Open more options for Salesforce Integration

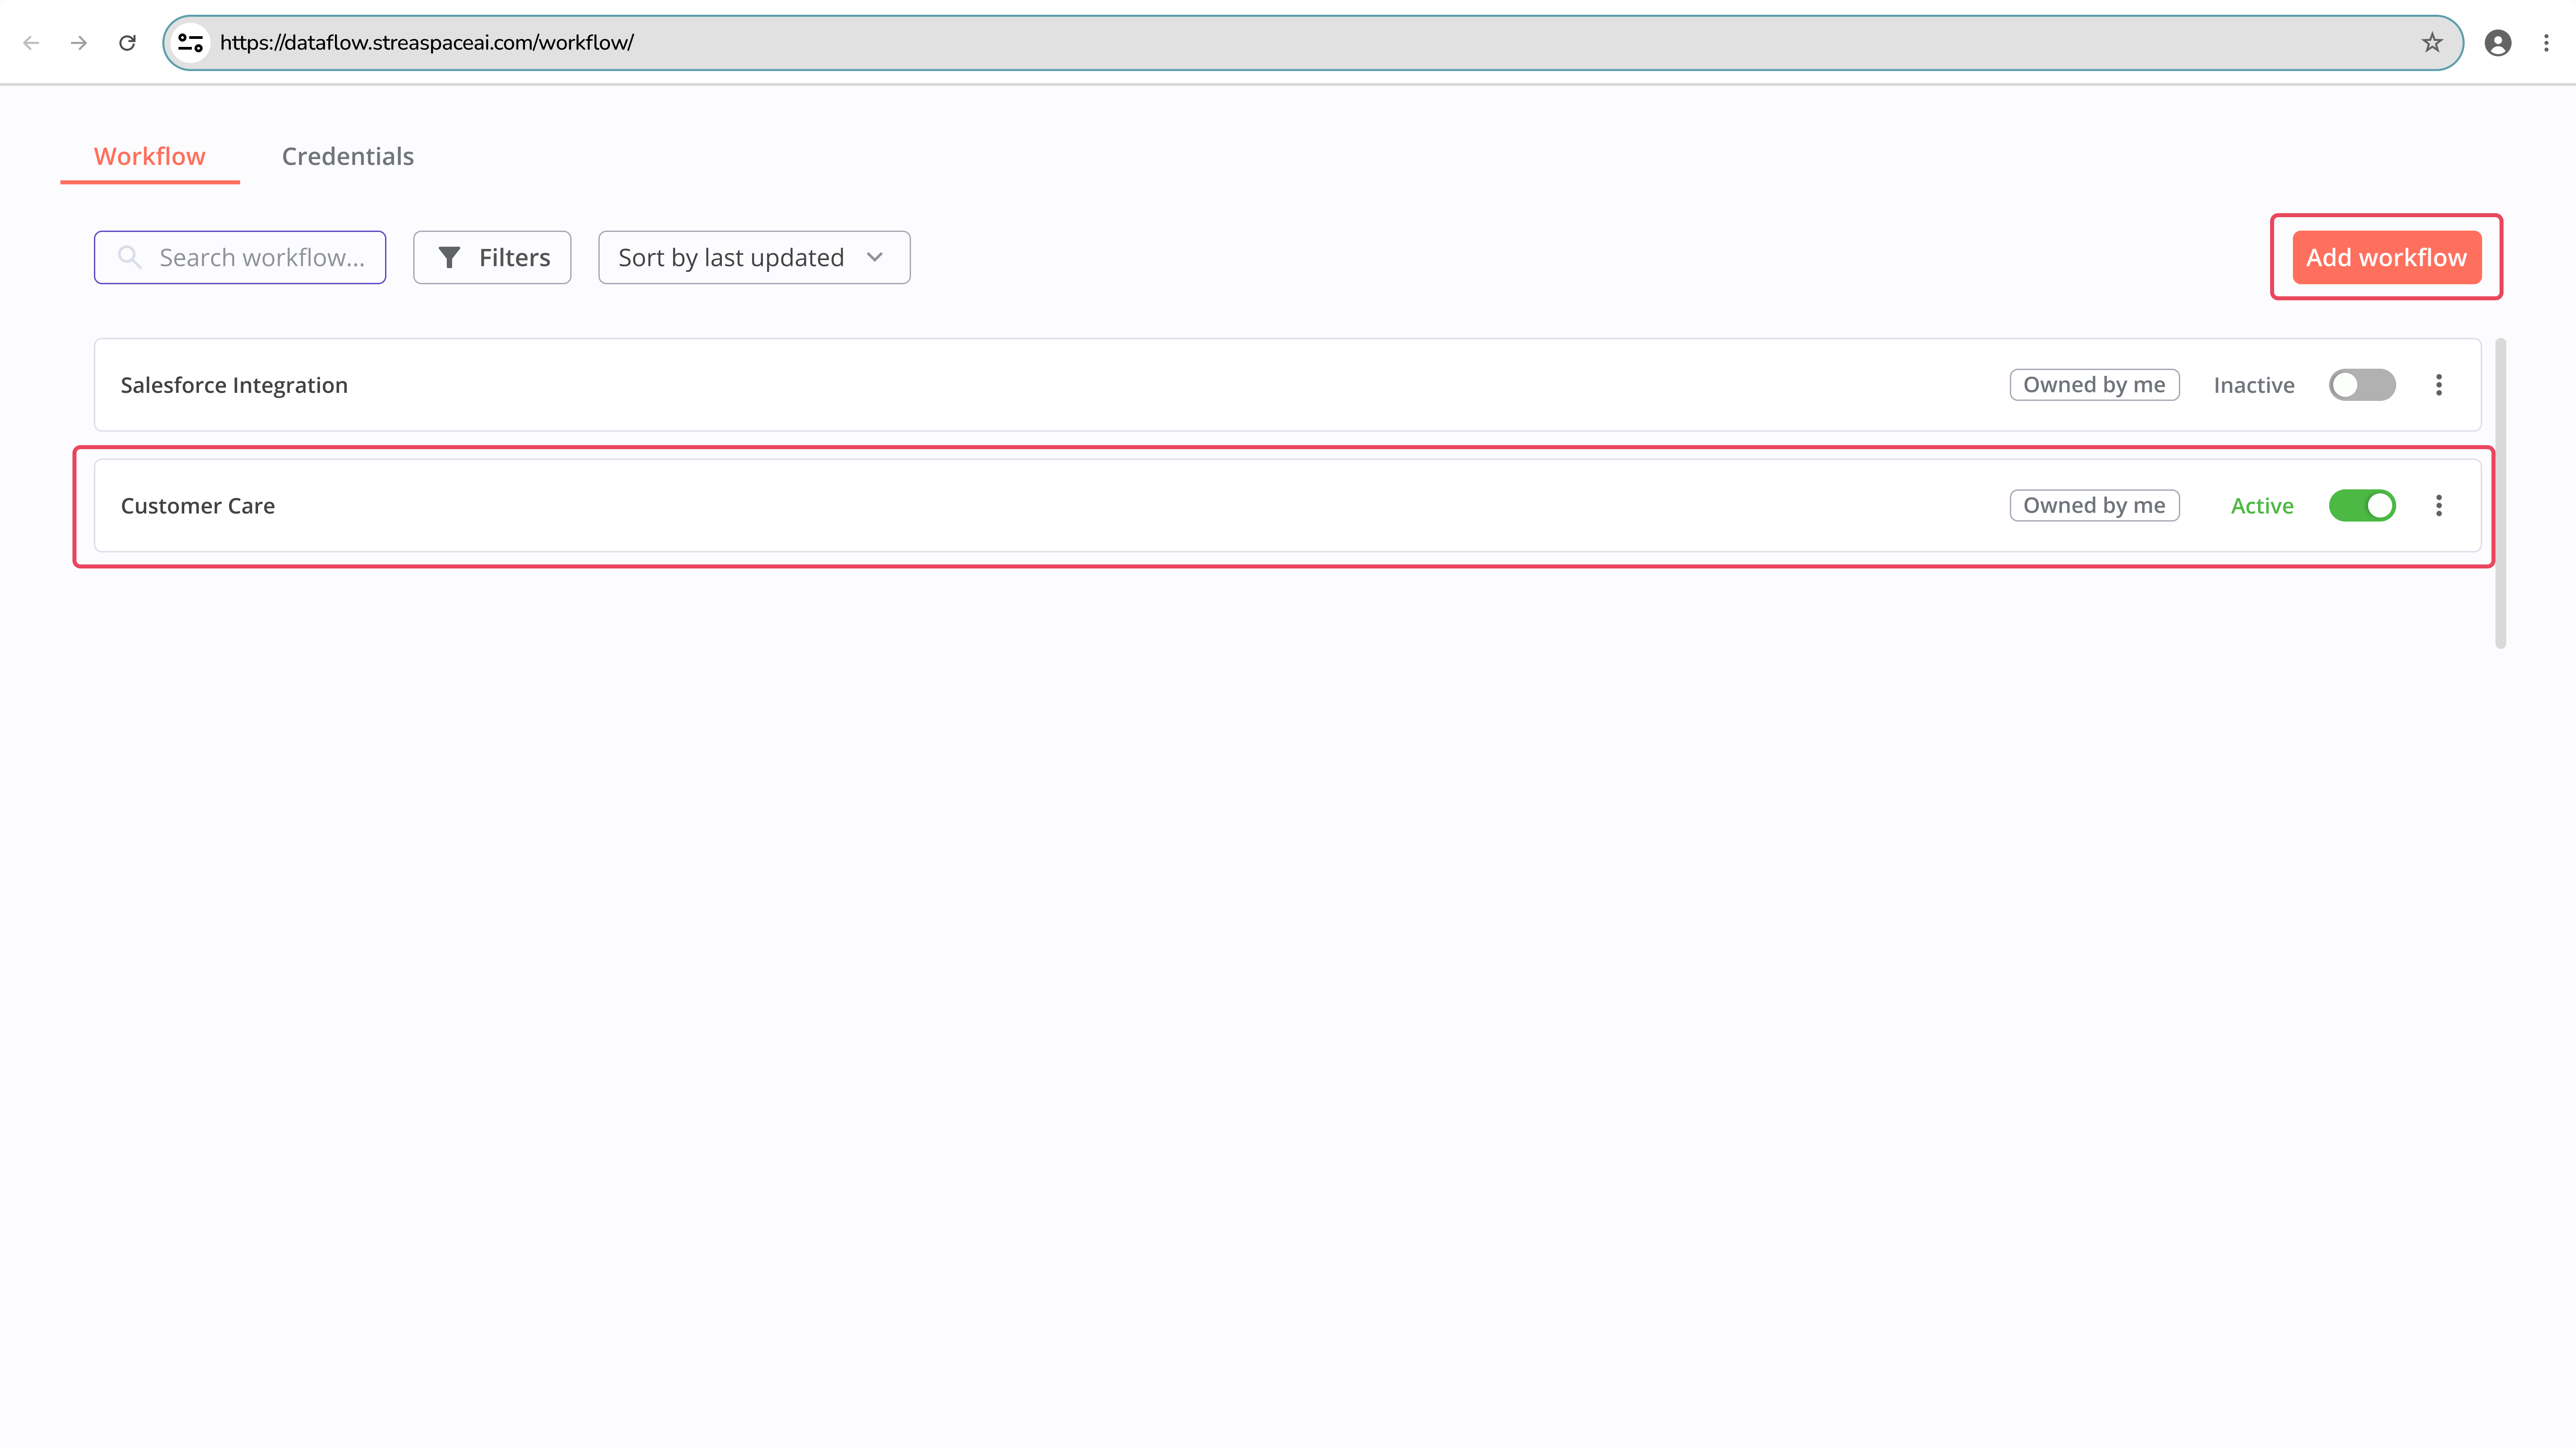pos(2439,385)
